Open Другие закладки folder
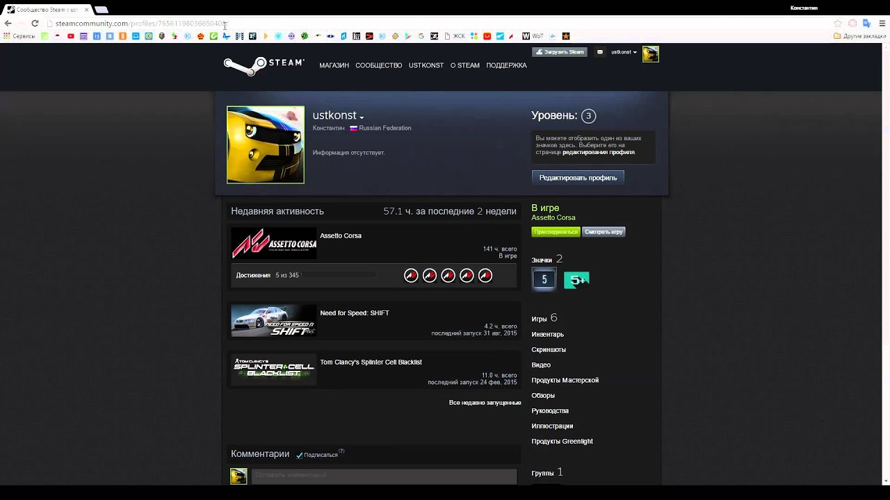This screenshot has height=500, width=890. (859, 36)
